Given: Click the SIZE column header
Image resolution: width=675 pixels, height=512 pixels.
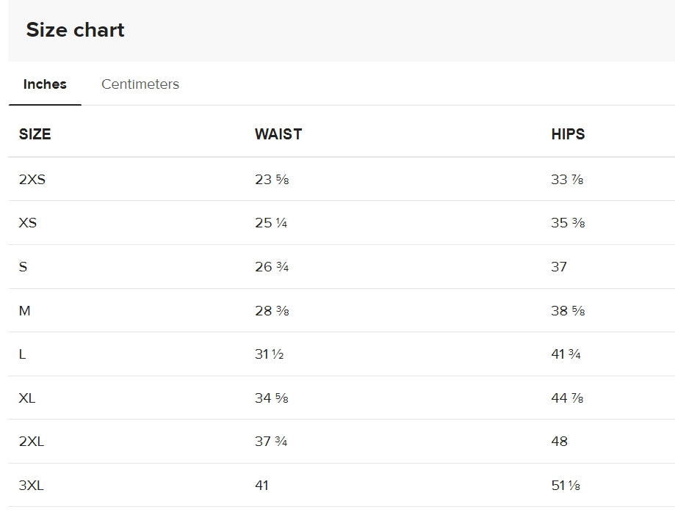Looking at the screenshot, I should point(35,134).
